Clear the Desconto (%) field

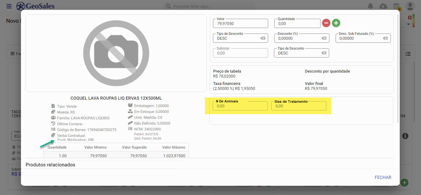tap(324, 38)
